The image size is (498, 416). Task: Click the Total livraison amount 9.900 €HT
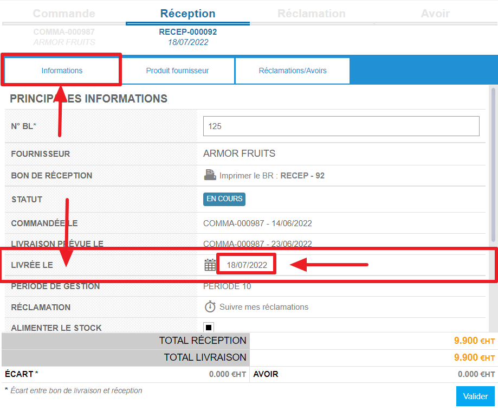pyautogui.click(x=474, y=357)
